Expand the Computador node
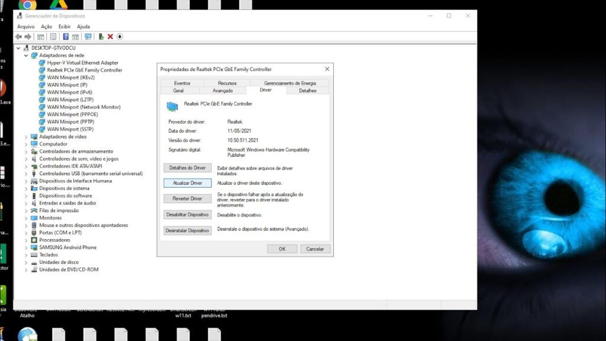This screenshot has width=606, height=341. (x=26, y=144)
